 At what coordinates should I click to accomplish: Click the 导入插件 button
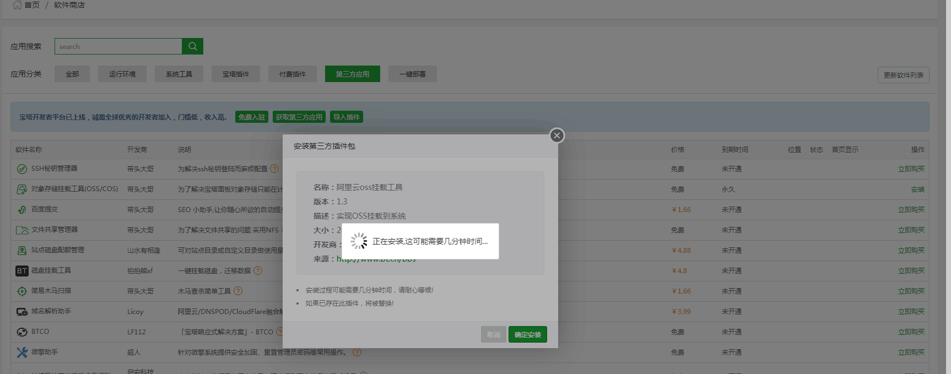(347, 117)
